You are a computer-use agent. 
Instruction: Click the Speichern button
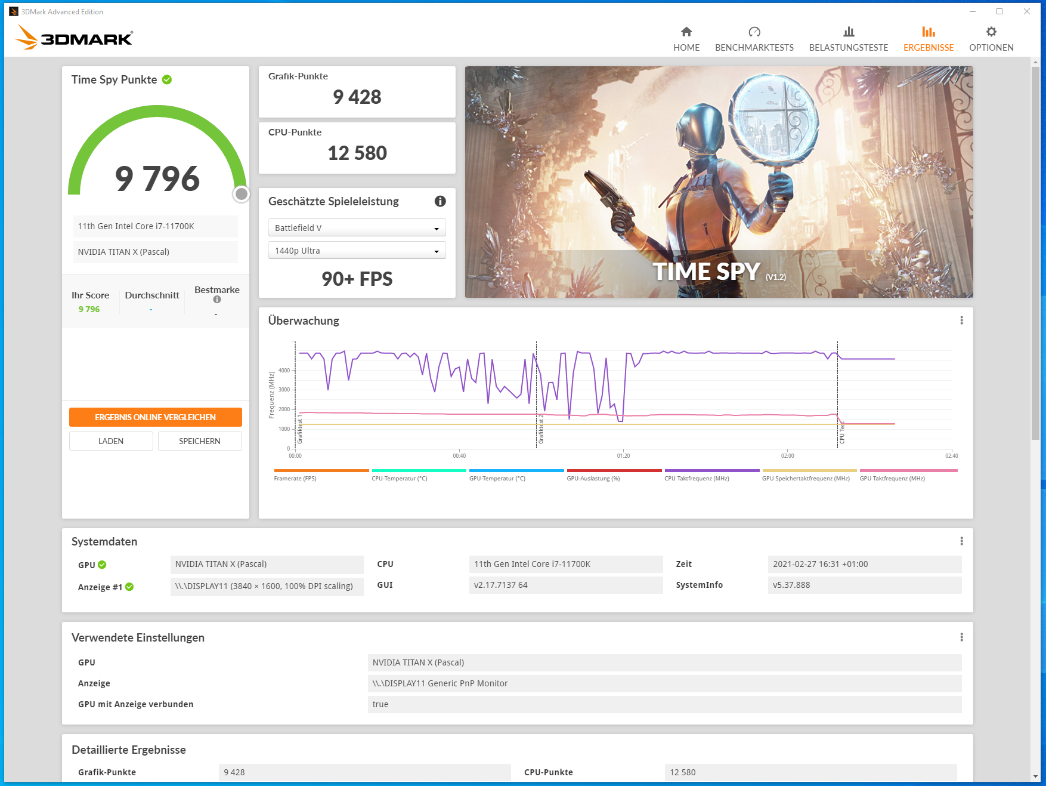(200, 441)
